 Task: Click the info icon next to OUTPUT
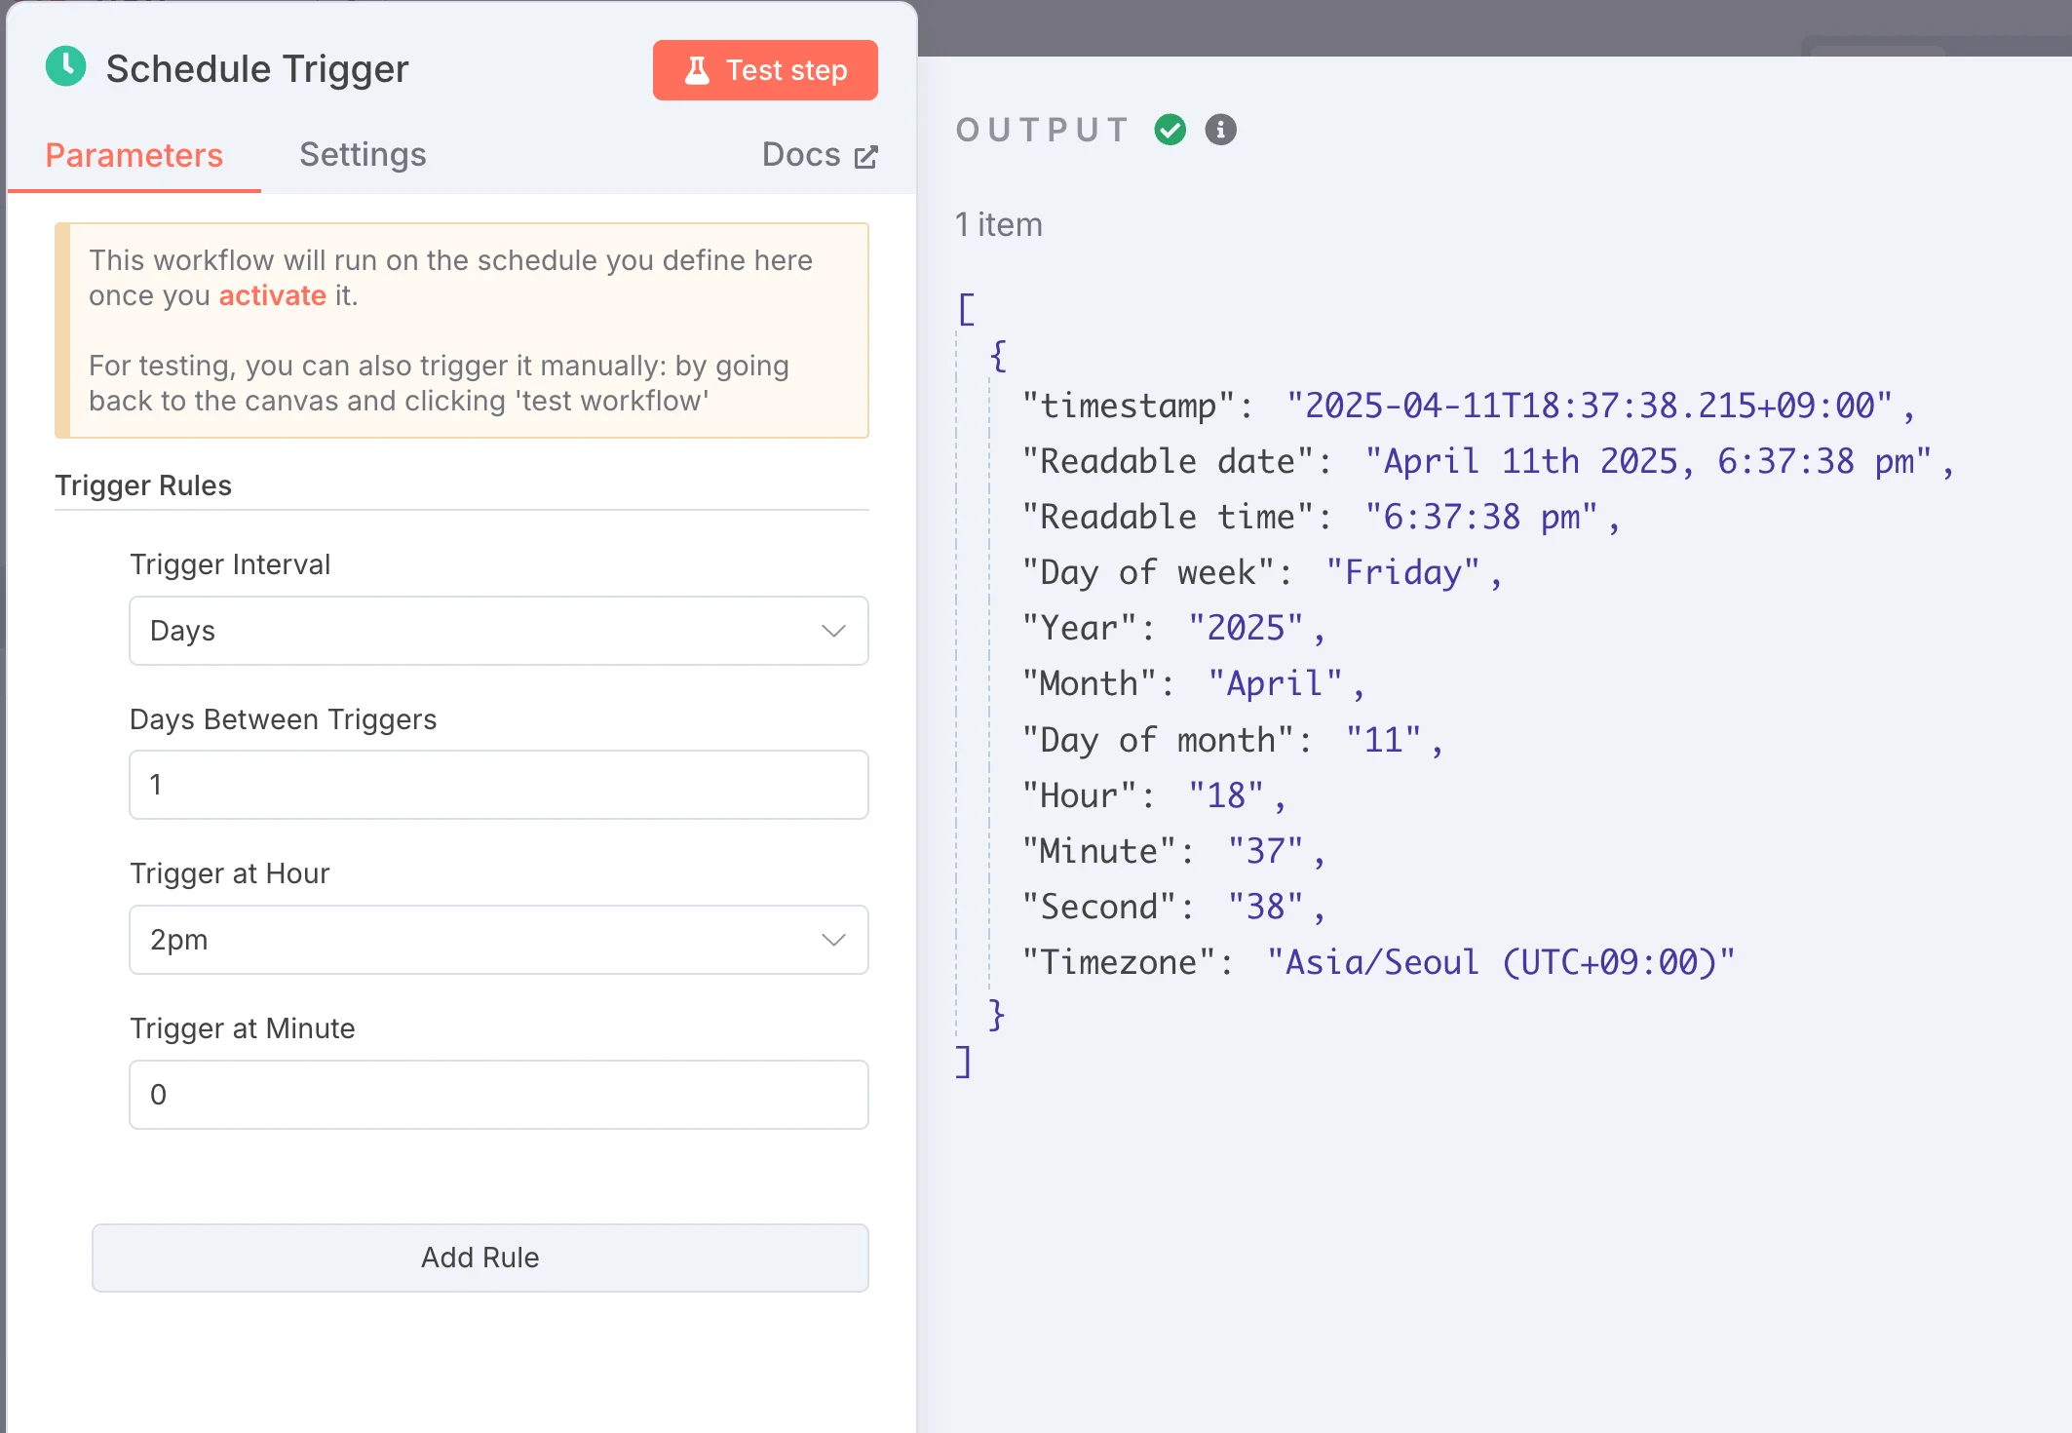1220,130
